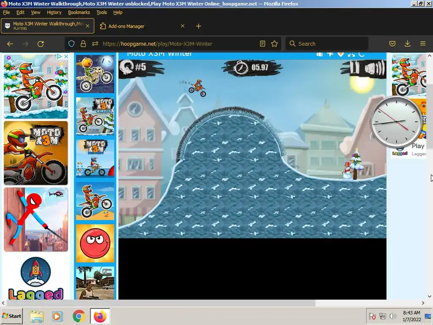Open the tracking protection shield icon
This screenshot has height=325, width=433.
[71, 44]
